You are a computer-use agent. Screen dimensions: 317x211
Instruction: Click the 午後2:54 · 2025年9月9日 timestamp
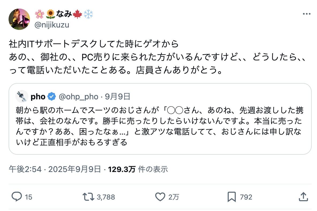55,169
